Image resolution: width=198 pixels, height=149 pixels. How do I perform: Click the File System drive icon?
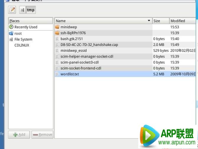coord(11,39)
